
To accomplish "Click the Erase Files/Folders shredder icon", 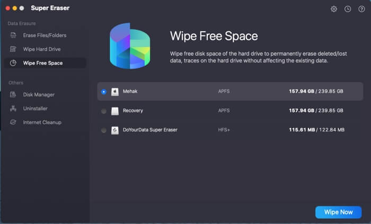I will point(13,35).
